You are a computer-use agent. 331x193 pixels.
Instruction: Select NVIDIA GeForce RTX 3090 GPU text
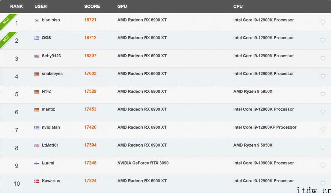143,163
